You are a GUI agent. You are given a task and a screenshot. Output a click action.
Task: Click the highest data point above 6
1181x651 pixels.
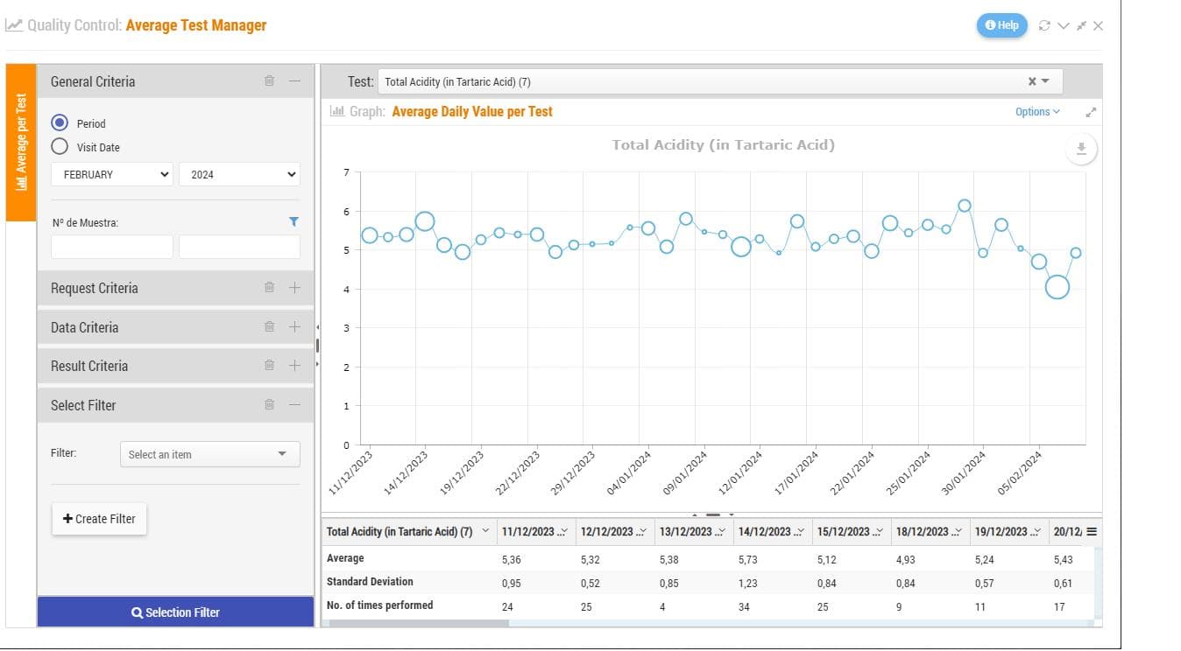(x=965, y=206)
